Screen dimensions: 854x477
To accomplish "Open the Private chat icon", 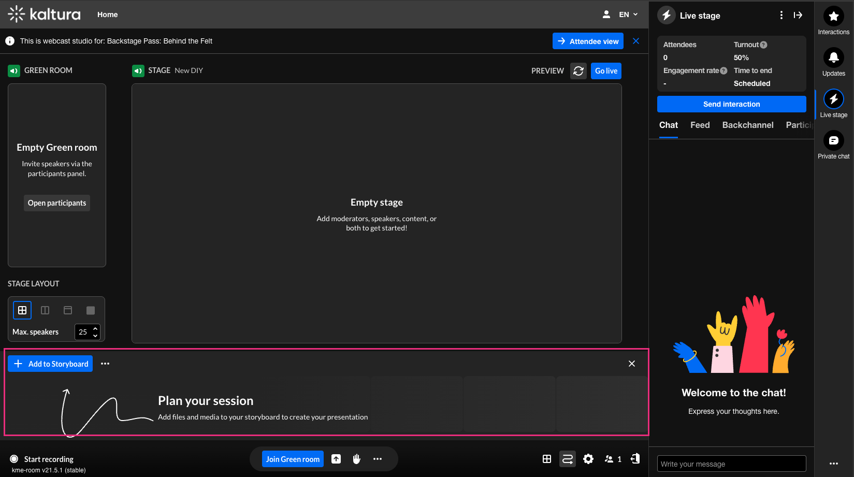I will pos(833,140).
